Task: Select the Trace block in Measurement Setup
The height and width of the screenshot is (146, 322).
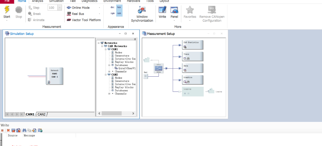Action: point(192,56)
